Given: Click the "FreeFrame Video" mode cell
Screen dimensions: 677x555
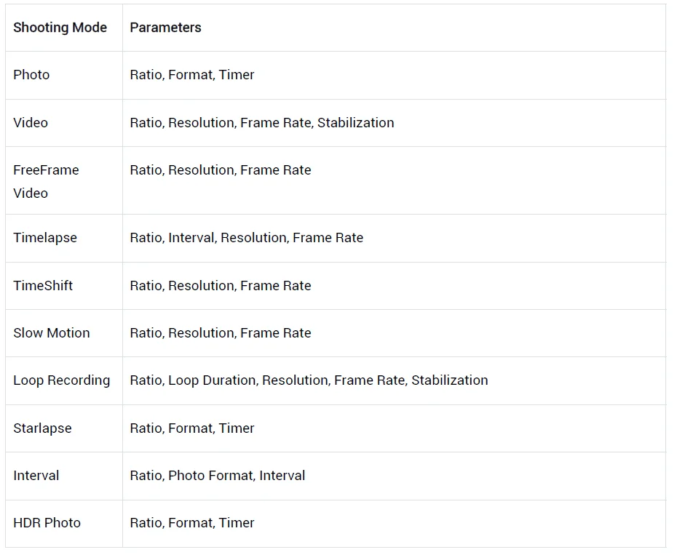Looking at the screenshot, I should pos(46,181).
